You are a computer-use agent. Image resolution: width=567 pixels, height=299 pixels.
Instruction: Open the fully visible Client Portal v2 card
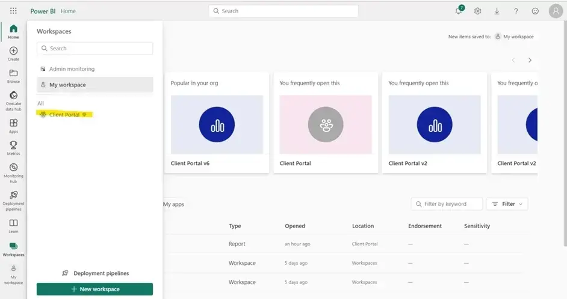pos(435,122)
